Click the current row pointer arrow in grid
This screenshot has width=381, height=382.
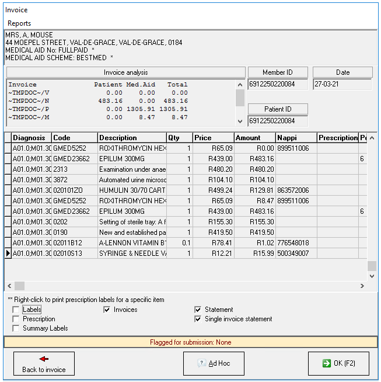(8, 253)
